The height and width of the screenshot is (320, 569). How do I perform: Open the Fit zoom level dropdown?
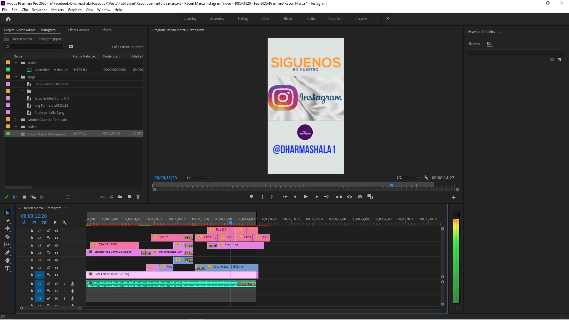197,178
